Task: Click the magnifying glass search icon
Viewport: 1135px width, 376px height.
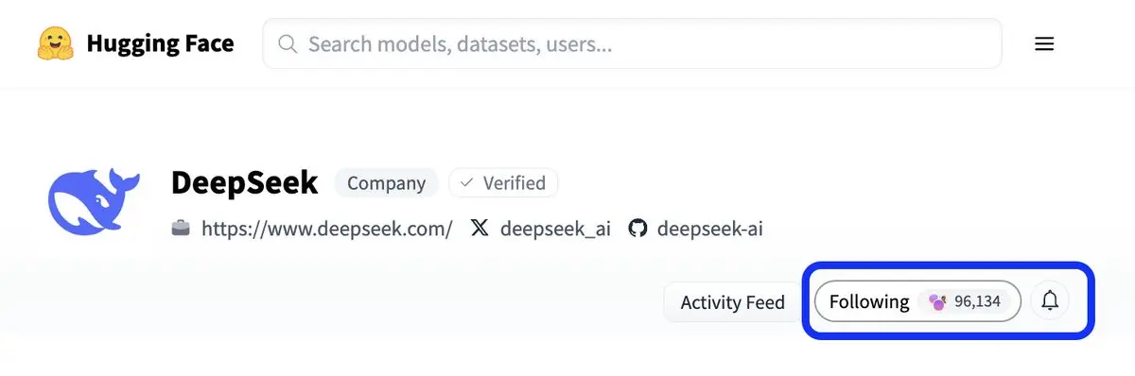Action: click(x=288, y=43)
